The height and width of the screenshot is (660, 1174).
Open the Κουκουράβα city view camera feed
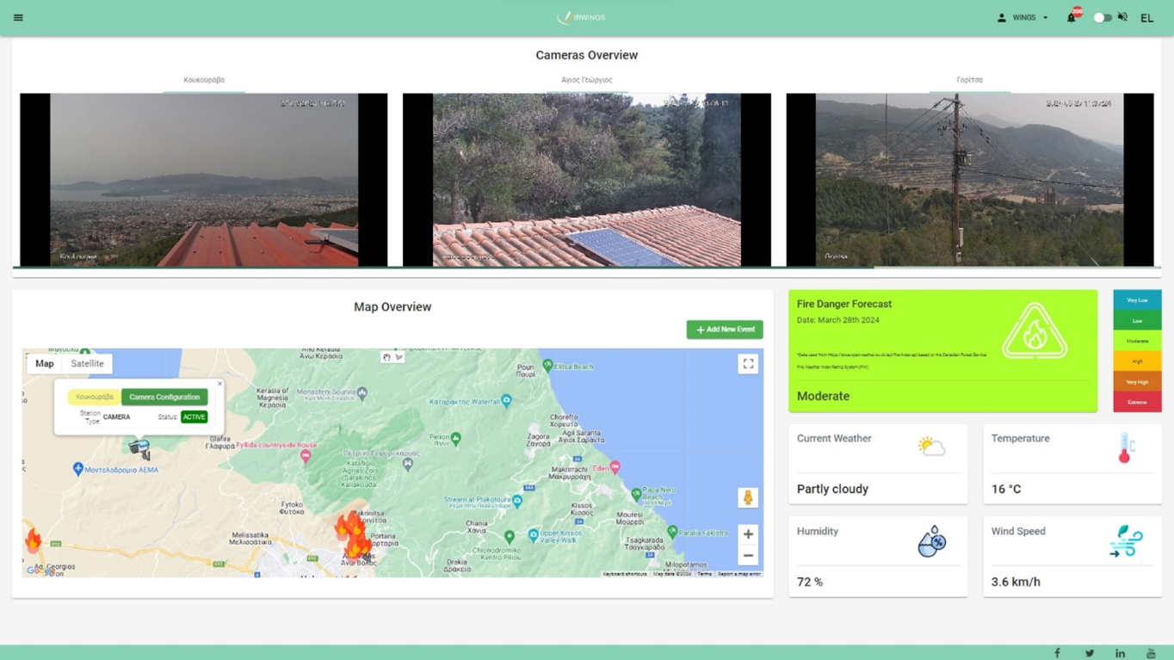click(204, 180)
